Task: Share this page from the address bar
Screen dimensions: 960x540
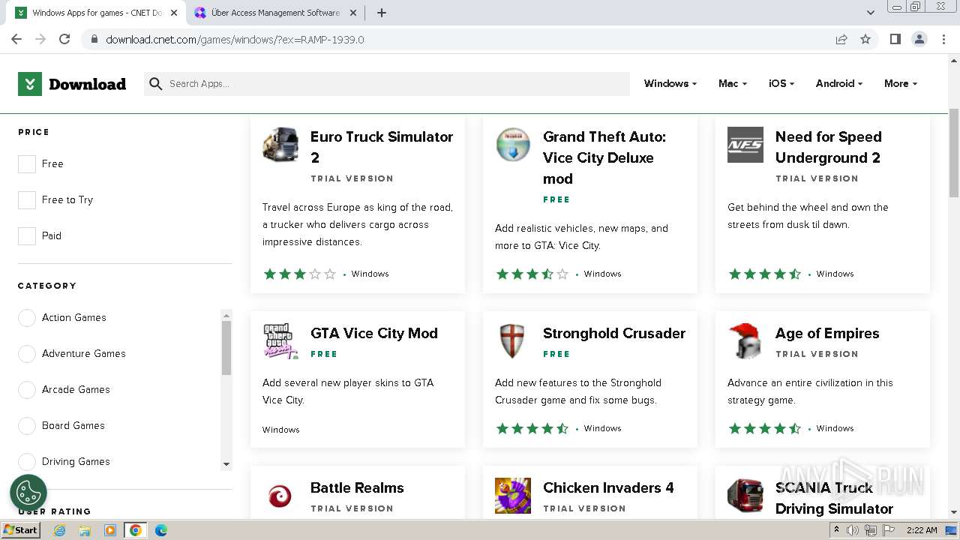Action: 841,39
